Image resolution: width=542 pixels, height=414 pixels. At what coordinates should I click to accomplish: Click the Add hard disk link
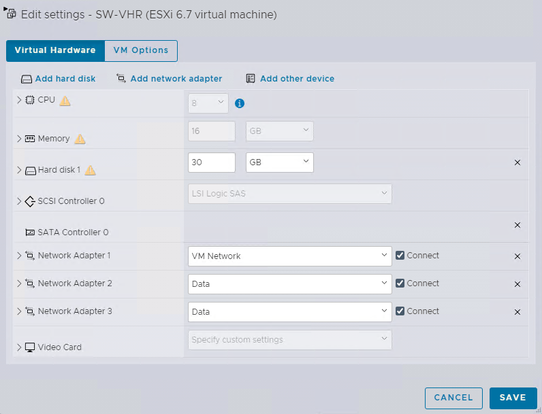65,79
